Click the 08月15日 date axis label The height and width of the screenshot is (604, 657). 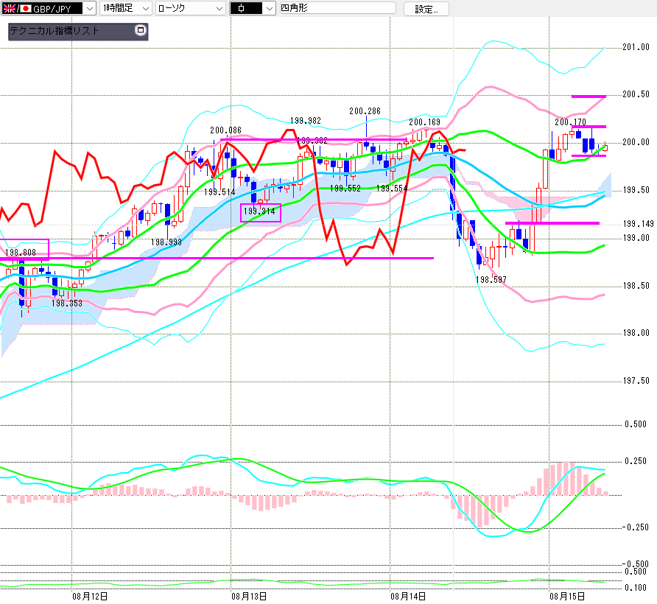point(567,597)
